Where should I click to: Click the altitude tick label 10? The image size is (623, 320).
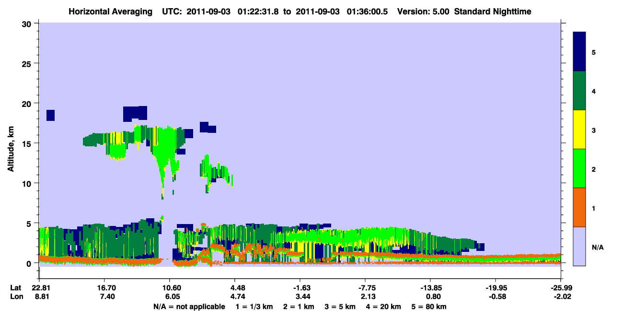click(27, 183)
